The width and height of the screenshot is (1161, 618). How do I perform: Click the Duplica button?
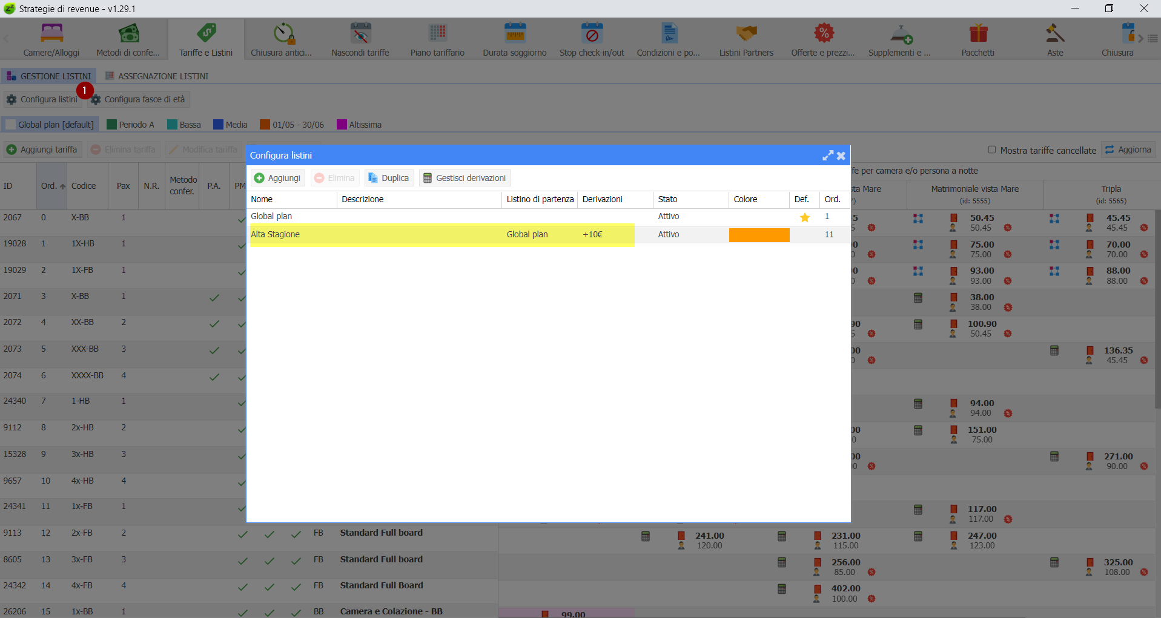pyautogui.click(x=389, y=178)
